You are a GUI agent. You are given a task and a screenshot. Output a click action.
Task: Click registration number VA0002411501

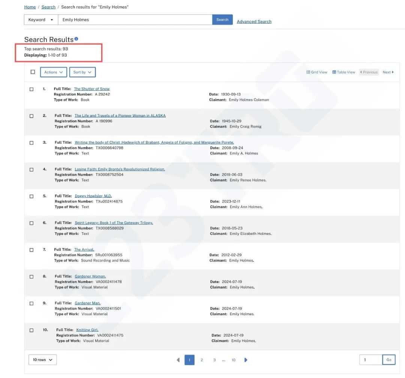[108, 309]
